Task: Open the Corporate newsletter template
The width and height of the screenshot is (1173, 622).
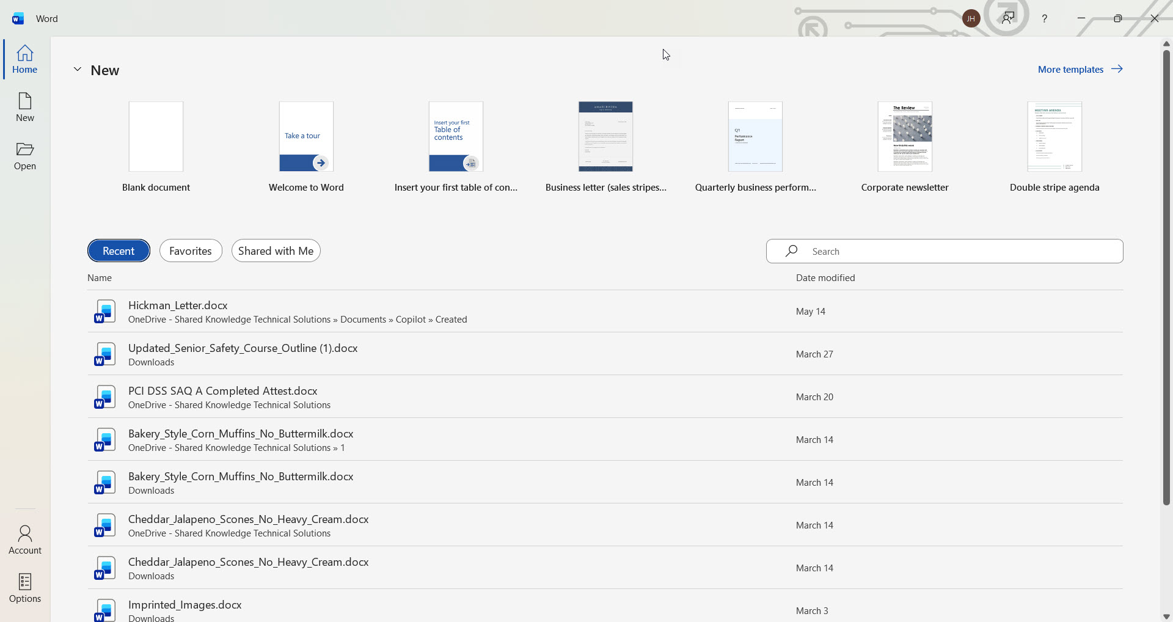Action: (905, 147)
